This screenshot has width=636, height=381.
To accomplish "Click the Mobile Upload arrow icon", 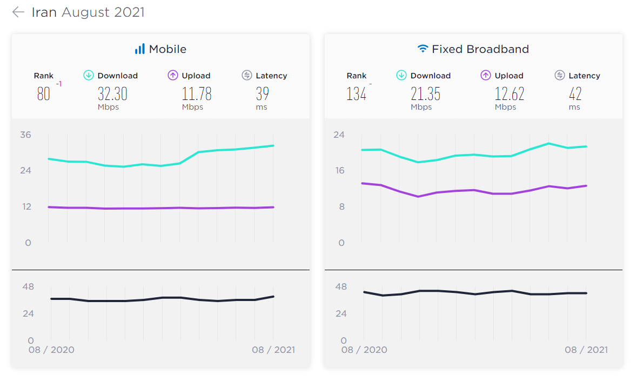I will (173, 76).
